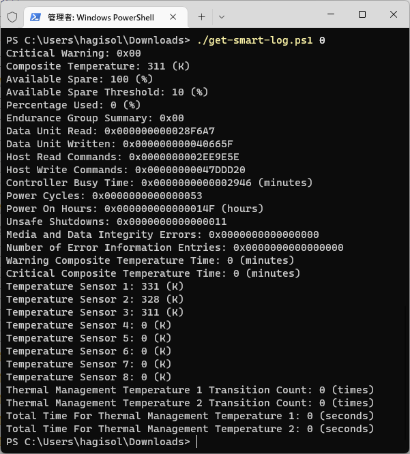The width and height of the screenshot is (410, 454).
Task: Click the Host Write Commands hex value
Action: click(x=190, y=170)
